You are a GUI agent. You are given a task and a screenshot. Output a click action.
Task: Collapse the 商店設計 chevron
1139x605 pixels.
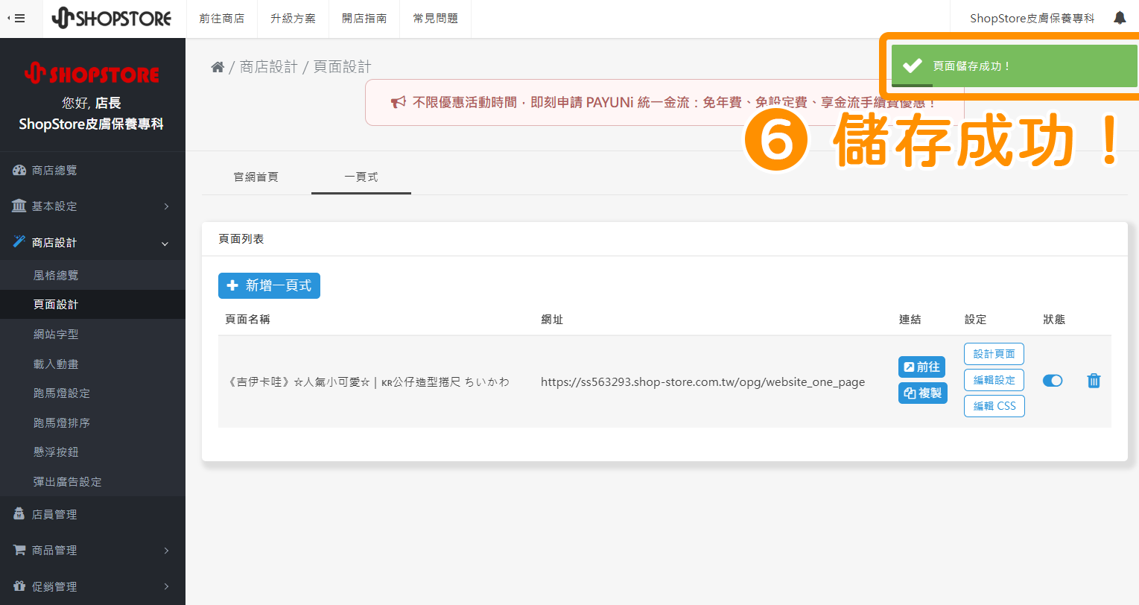[x=165, y=243]
